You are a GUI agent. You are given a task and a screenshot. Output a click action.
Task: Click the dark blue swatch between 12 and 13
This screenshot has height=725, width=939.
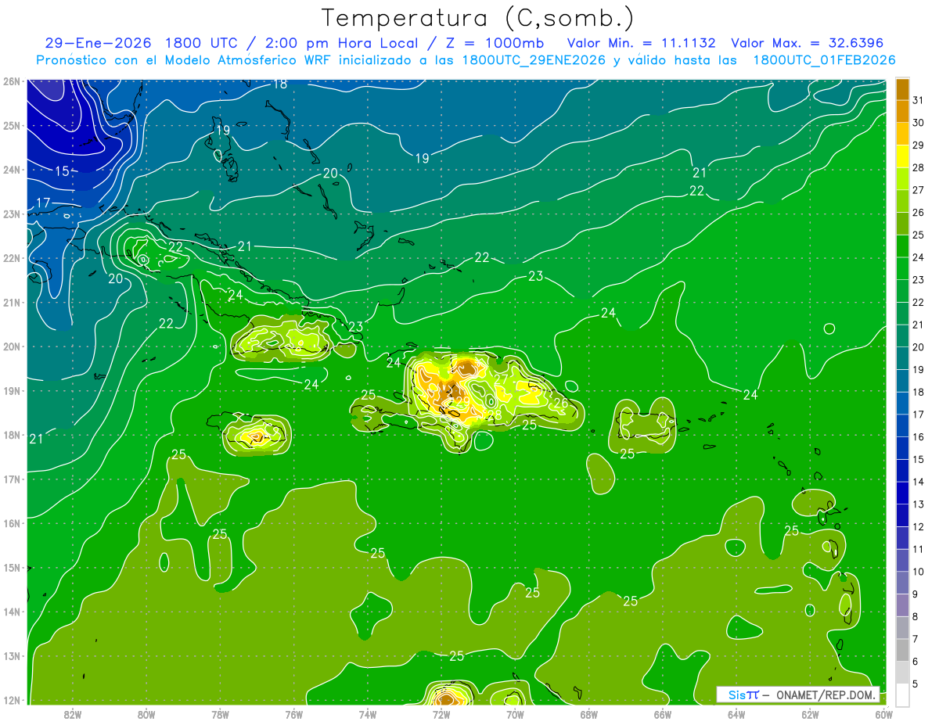(x=902, y=515)
